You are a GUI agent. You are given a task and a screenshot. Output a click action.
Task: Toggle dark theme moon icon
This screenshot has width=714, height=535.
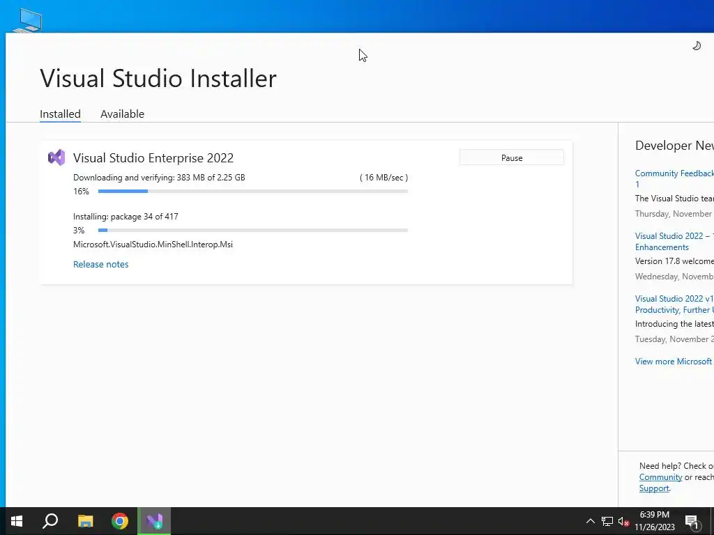697,45
